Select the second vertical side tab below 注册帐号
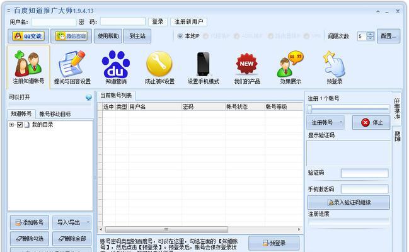 point(397,136)
